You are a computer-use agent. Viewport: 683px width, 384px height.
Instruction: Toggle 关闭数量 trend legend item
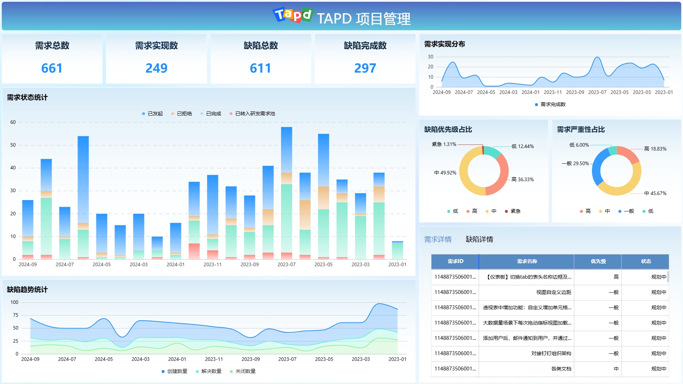(242, 371)
